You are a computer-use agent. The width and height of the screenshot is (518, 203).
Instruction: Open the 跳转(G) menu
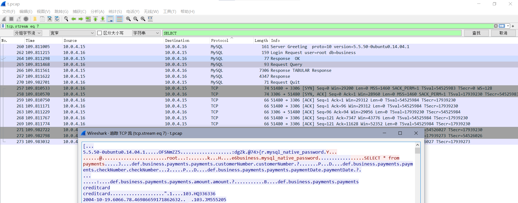61,12
